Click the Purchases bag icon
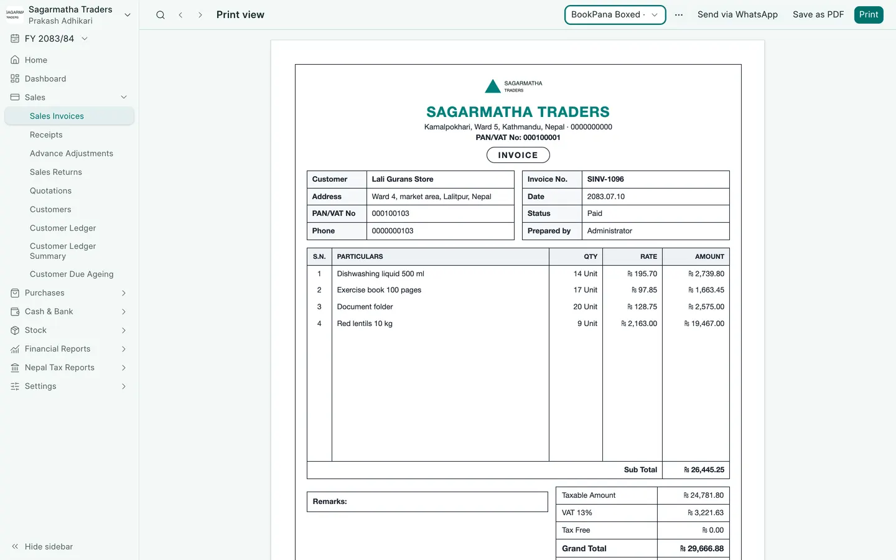This screenshot has height=560, width=896. pyautogui.click(x=15, y=292)
